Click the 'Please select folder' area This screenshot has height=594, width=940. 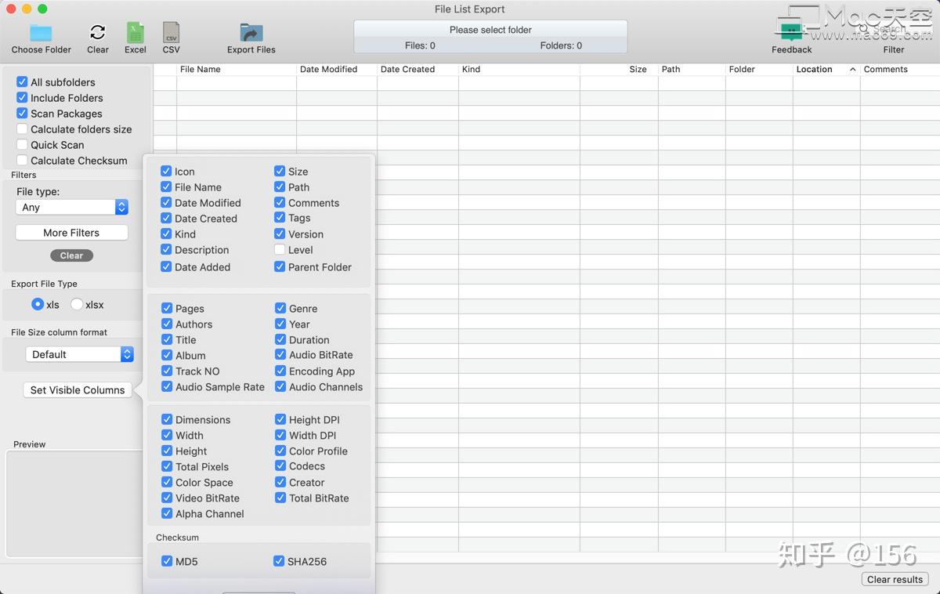492,30
